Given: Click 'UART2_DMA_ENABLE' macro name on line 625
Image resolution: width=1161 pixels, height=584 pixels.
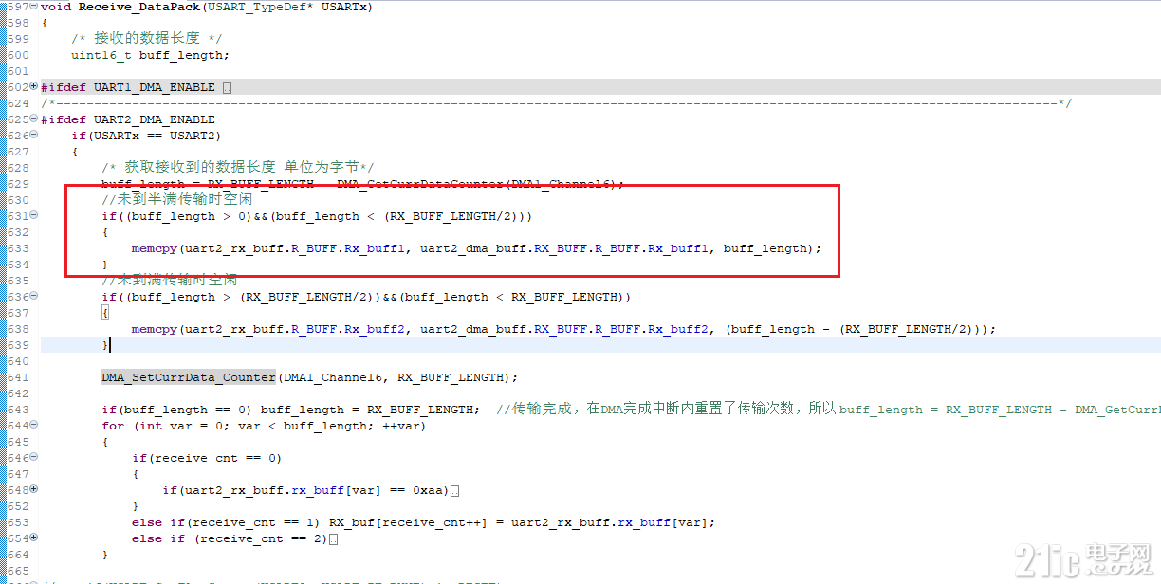Looking at the screenshot, I should click(154, 119).
